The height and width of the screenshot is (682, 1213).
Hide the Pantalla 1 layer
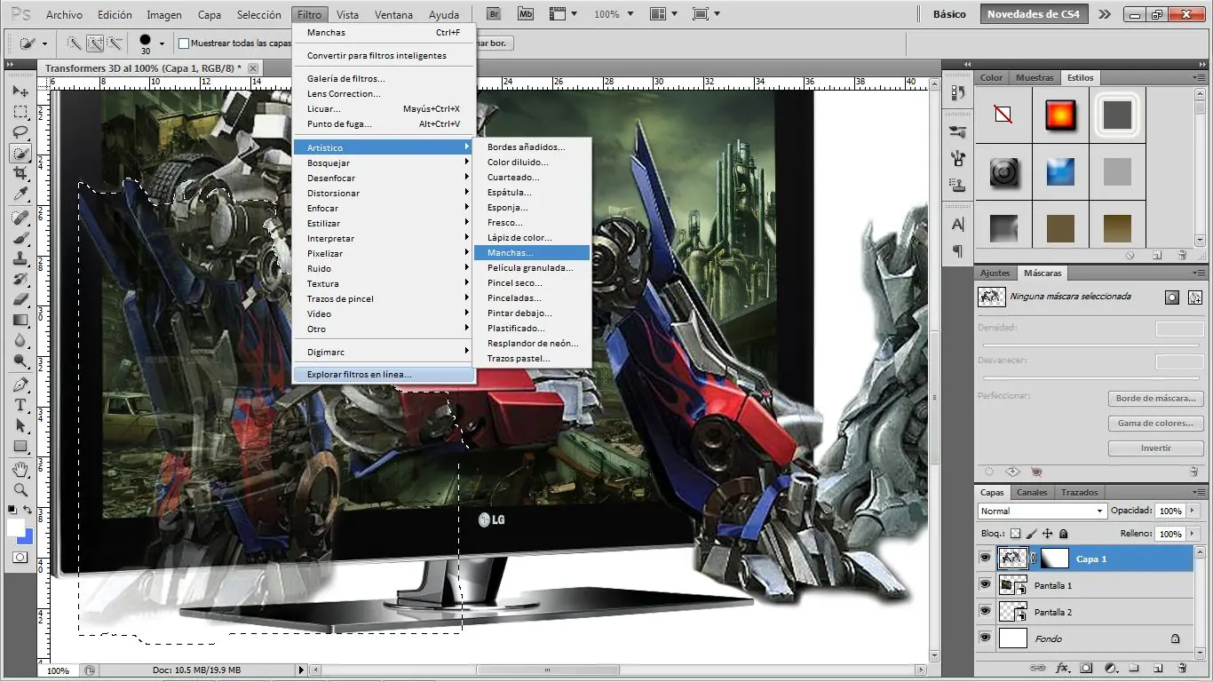(984, 584)
